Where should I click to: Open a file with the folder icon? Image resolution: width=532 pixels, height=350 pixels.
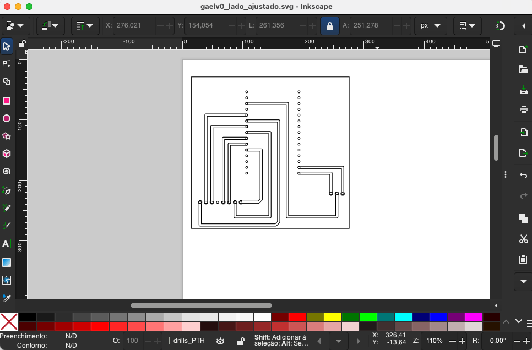click(523, 69)
